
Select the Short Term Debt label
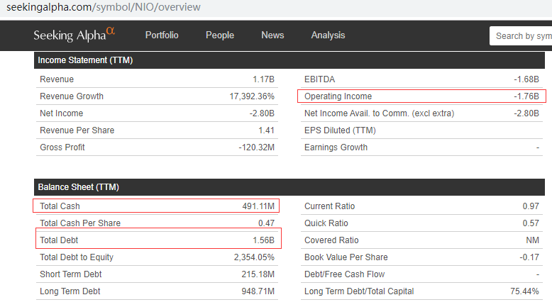click(x=71, y=274)
